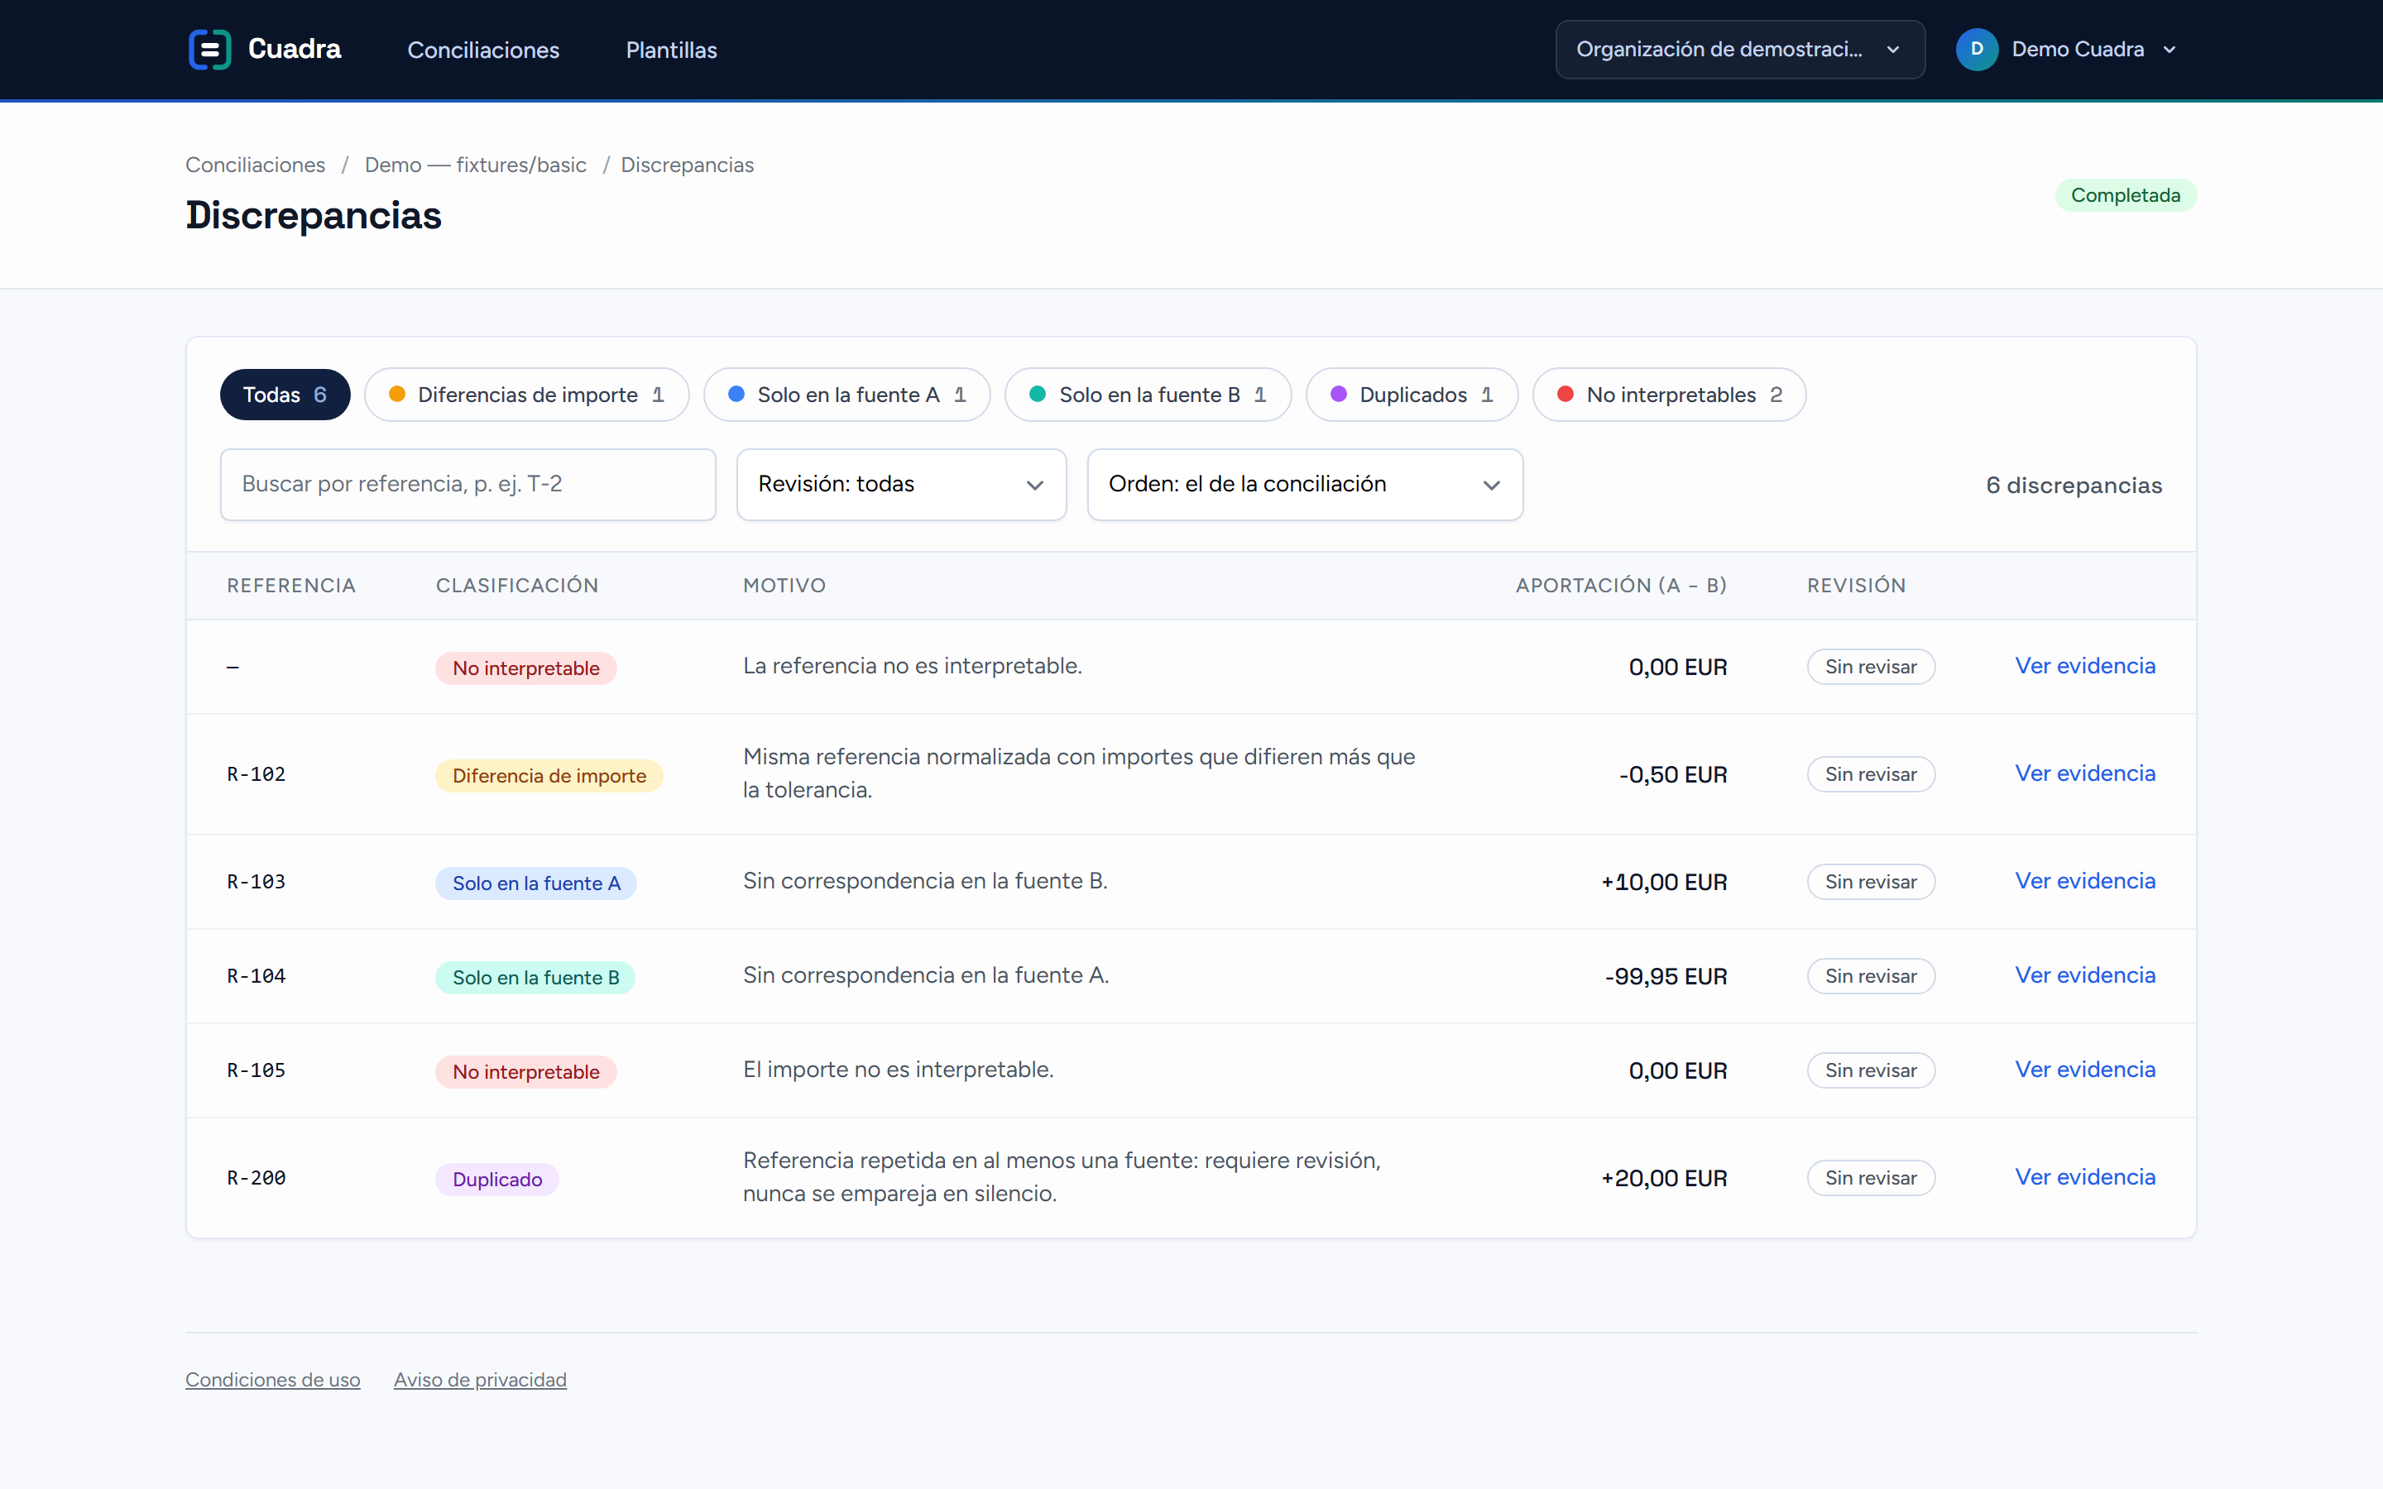Go to Demo — fixtures/basic breadcrumb

[x=476, y=165]
